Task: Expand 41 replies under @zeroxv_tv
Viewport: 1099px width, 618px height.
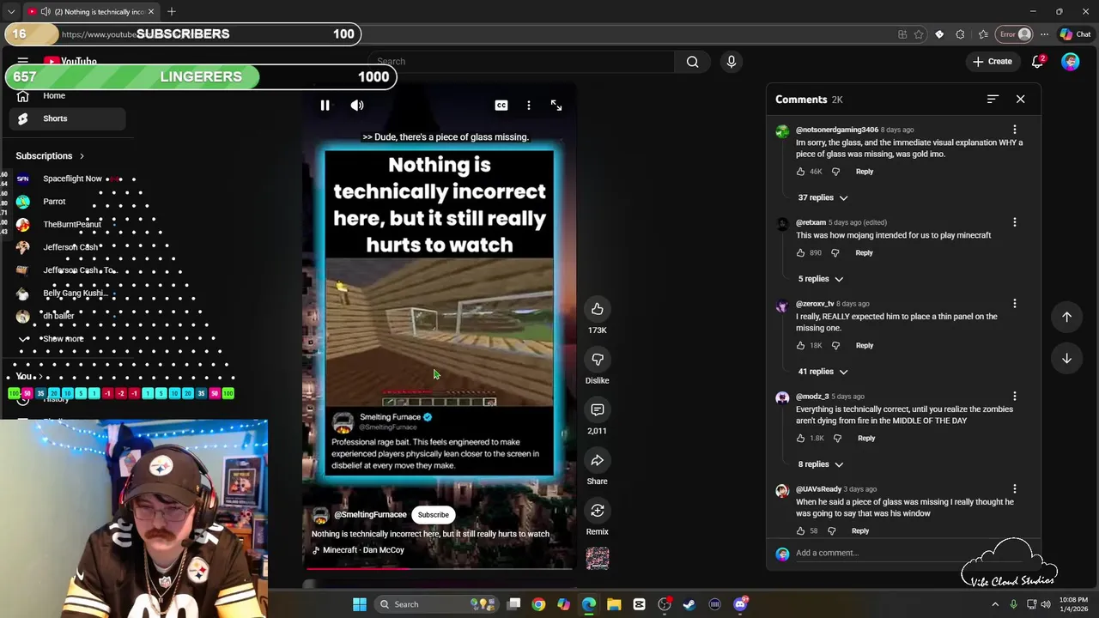Action: coord(823,372)
